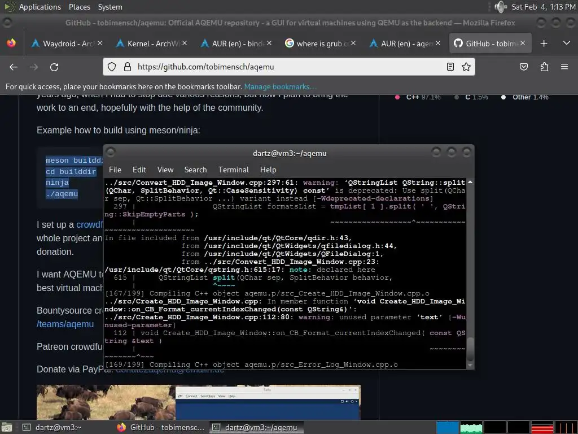Click the red system monitor graph applet

[542, 427]
